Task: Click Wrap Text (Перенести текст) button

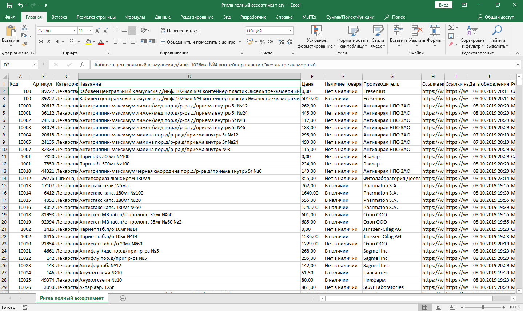Action: click(180, 31)
